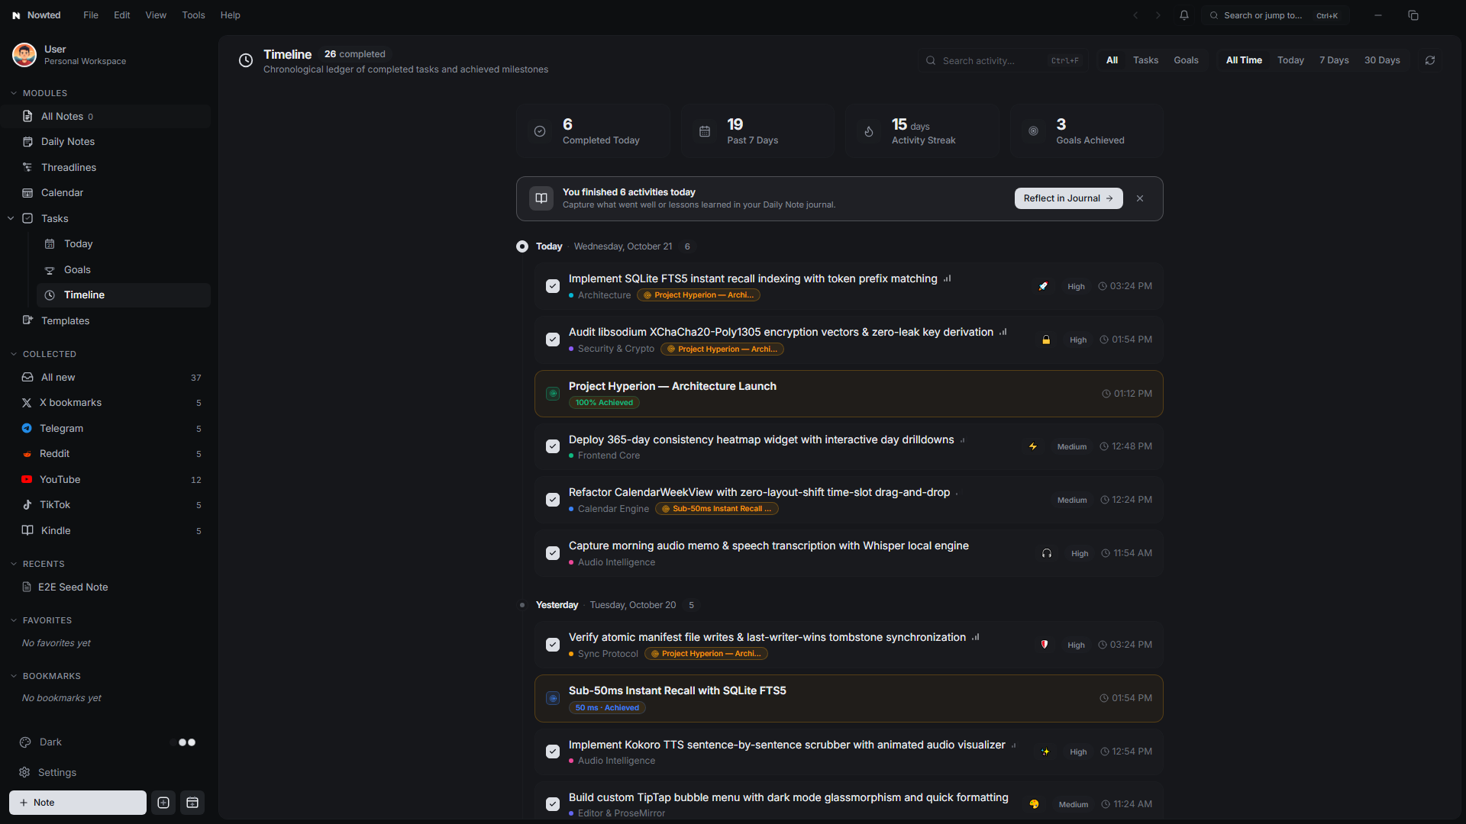Switch to the Goals filter tab
Screen dimensions: 1466x824
(1186, 60)
